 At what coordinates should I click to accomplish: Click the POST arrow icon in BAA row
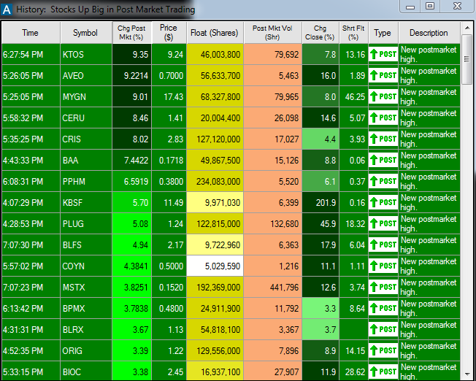(x=383, y=160)
